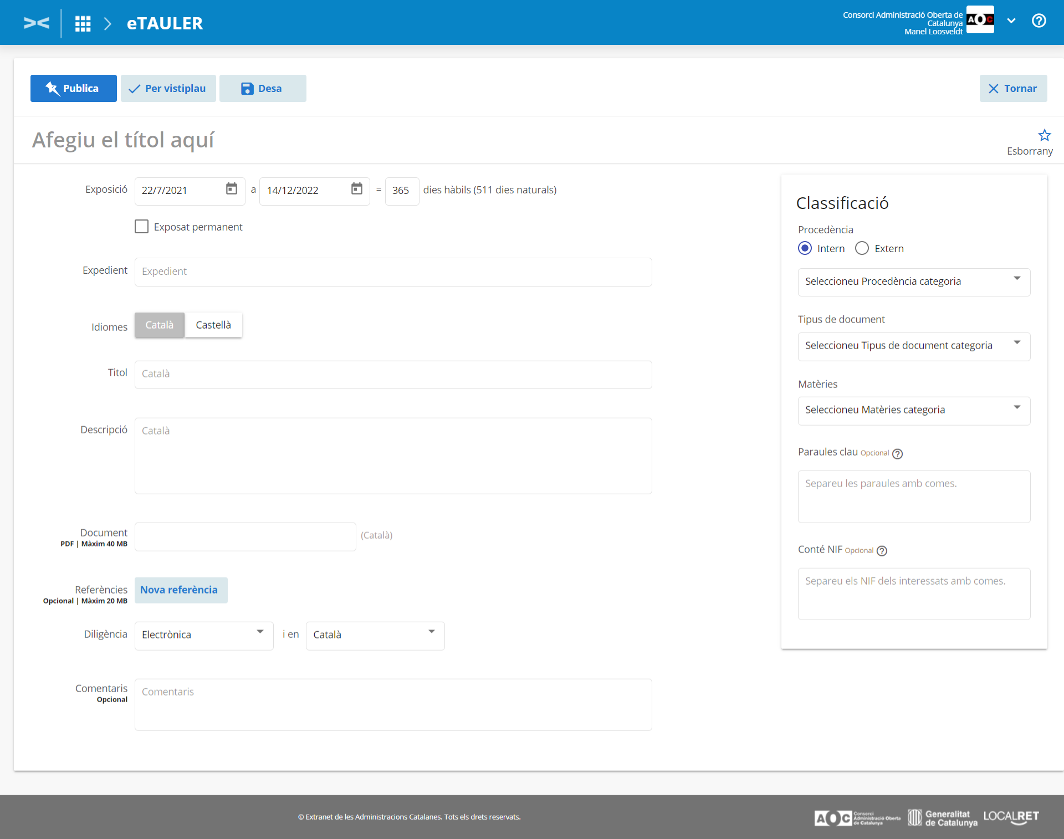Open the Diligència Electrònica dropdown
Image resolution: width=1064 pixels, height=839 pixels.
click(203, 635)
